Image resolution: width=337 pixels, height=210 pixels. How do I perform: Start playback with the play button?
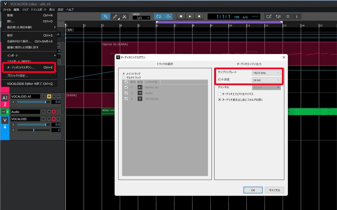190,16
